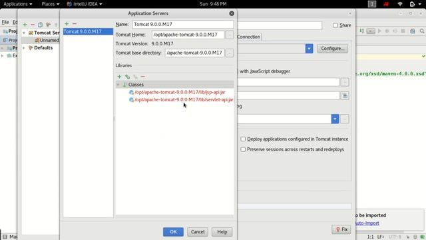Click the tool window toggle in bottom-left corner

coord(5,237)
